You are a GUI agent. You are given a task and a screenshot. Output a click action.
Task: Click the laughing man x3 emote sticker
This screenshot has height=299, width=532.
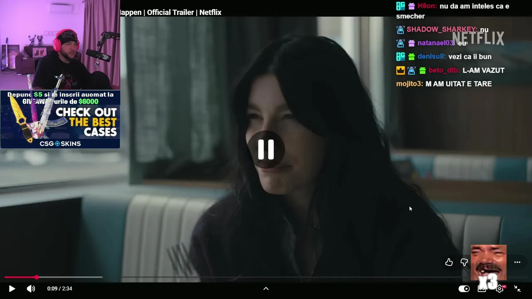pyautogui.click(x=488, y=267)
